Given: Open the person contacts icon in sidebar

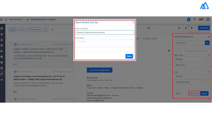Looking at the screenshot, I should (2, 34).
